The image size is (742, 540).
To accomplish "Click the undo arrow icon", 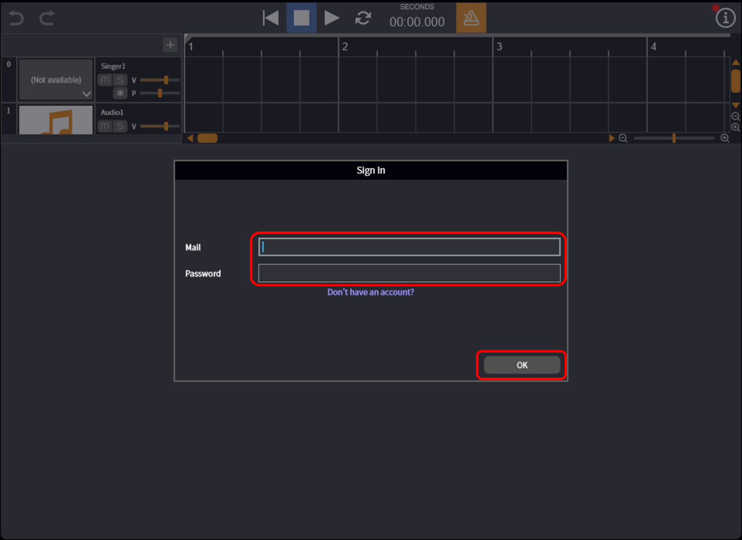I will point(16,18).
